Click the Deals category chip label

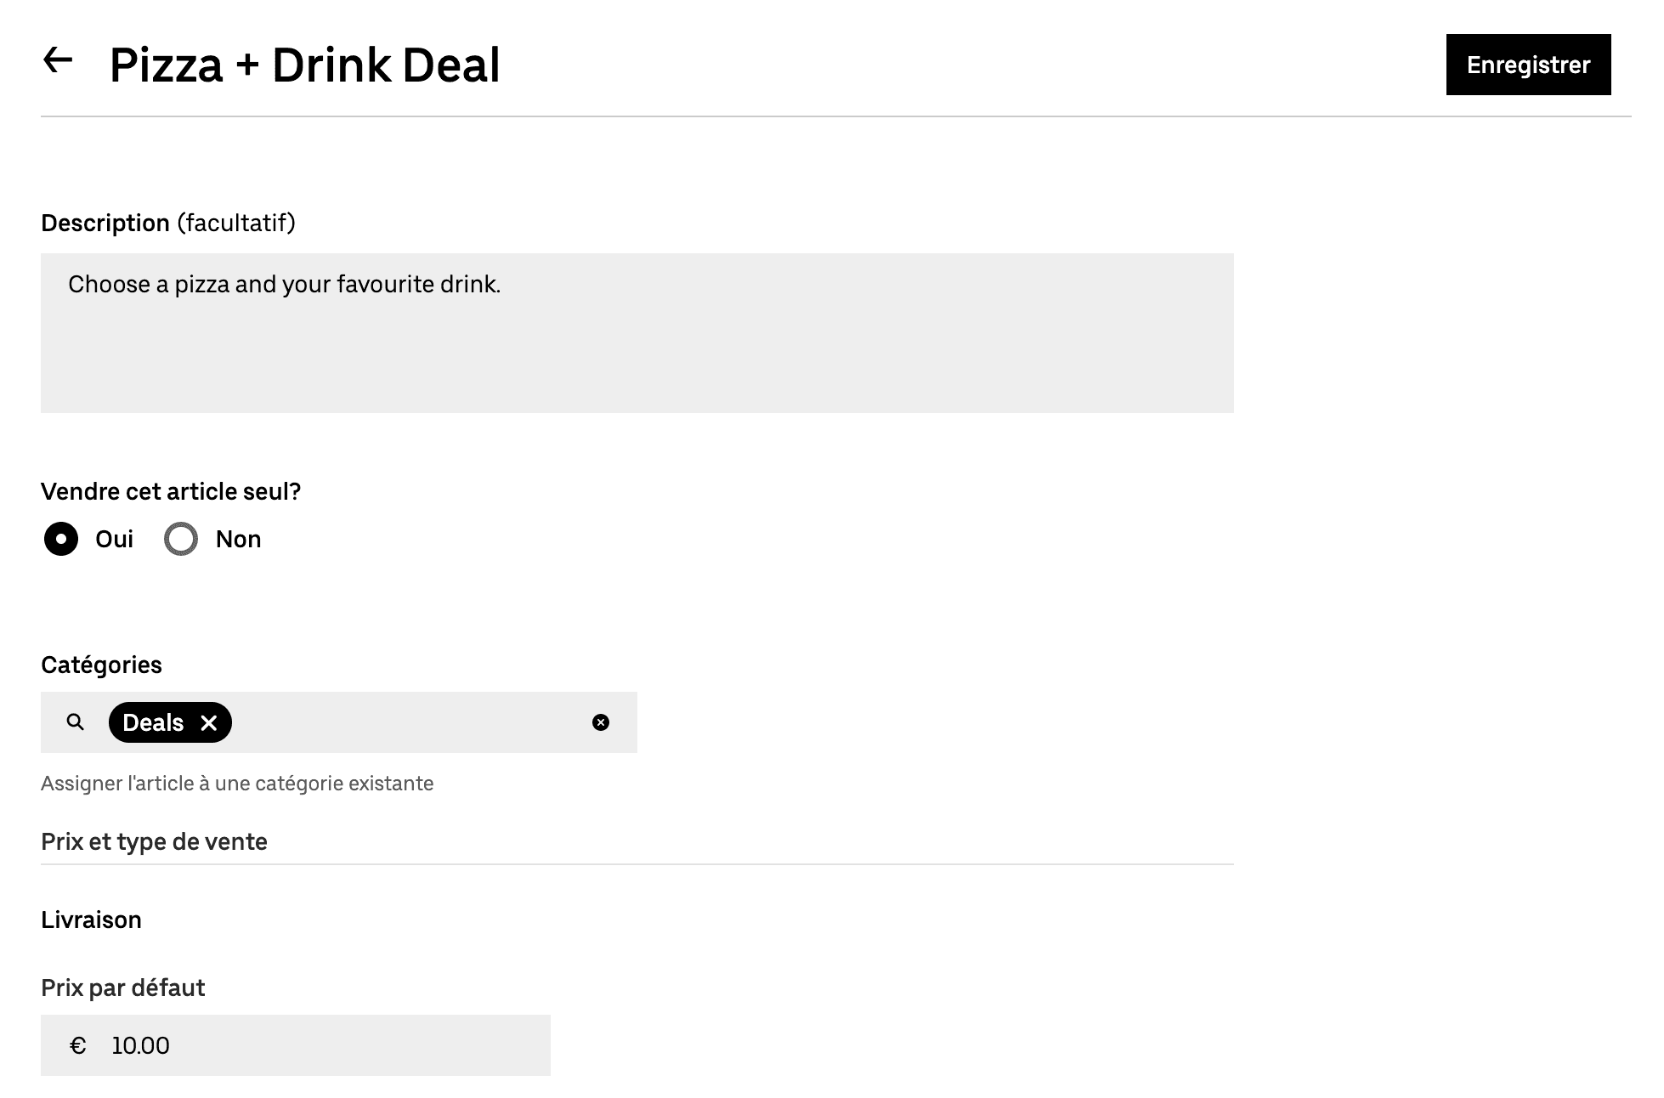[x=153, y=722]
